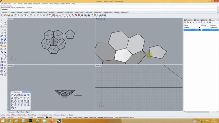Switch to the Properties panel tab
Image resolution: width=219 pixels, height=123 pixels.
pyautogui.click(x=188, y=20)
